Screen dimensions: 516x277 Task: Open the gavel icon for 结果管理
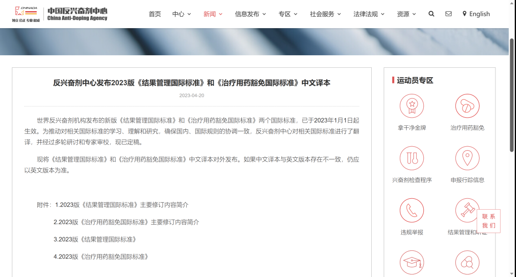pyautogui.click(x=466, y=210)
